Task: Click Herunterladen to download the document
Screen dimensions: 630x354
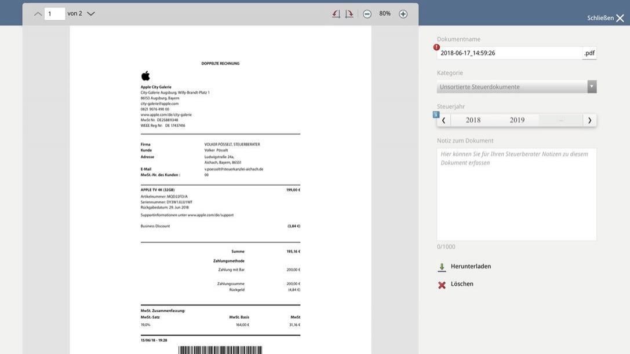Action: [x=471, y=267]
